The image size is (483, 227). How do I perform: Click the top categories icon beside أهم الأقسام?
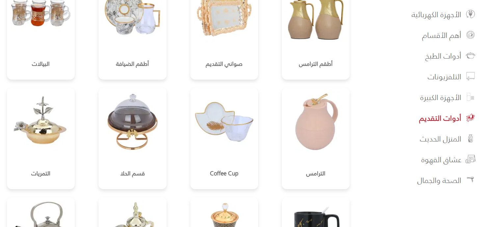tap(470, 35)
